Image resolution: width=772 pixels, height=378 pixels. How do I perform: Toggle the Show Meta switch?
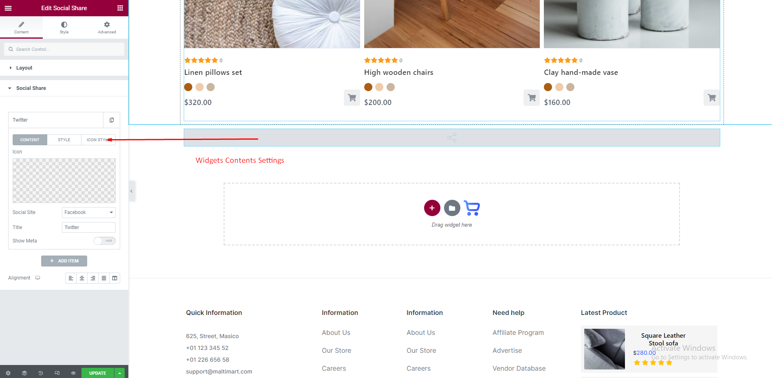coord(105,241)
